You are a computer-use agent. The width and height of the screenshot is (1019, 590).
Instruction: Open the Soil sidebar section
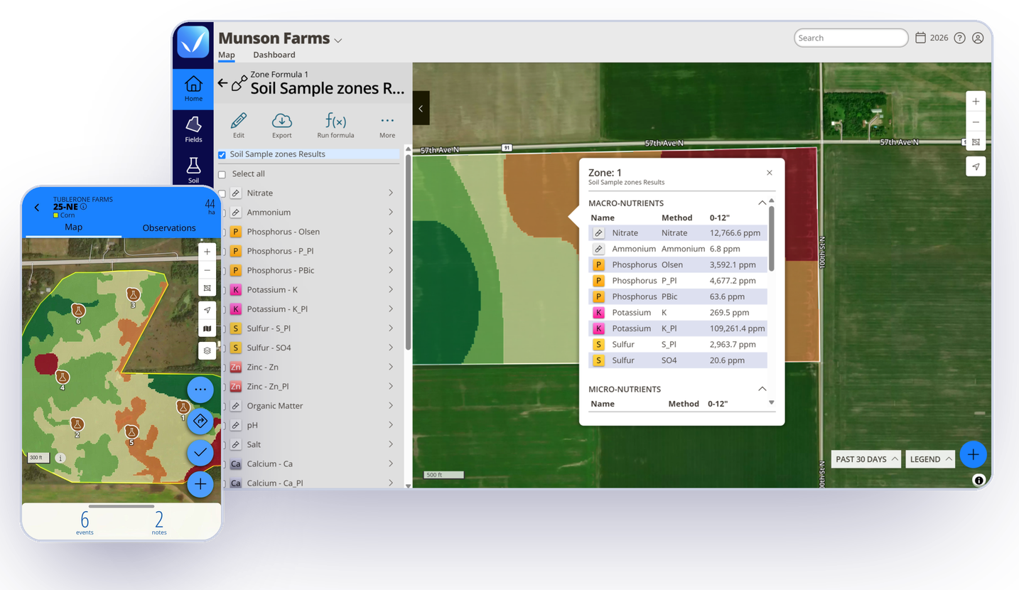(193, 170)
